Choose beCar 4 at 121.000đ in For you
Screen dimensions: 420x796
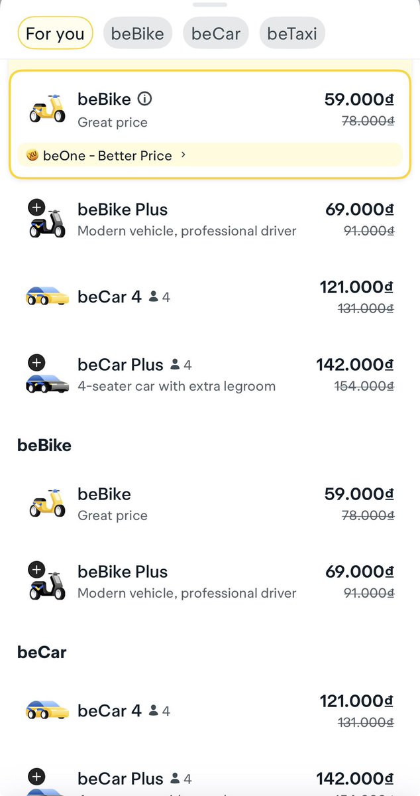pyautogui.click(x=210, y=297)
